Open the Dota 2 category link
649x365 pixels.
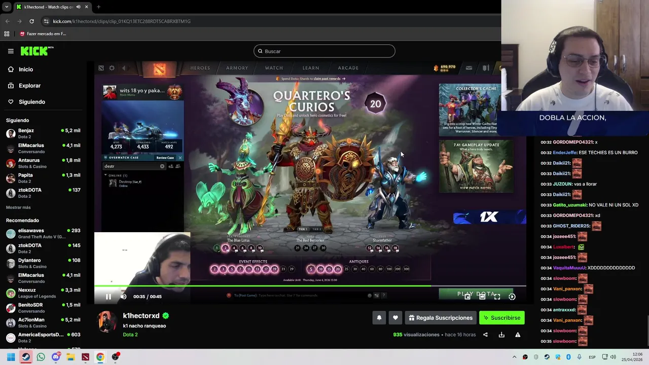pyautogui.click(x=130, y=335)
